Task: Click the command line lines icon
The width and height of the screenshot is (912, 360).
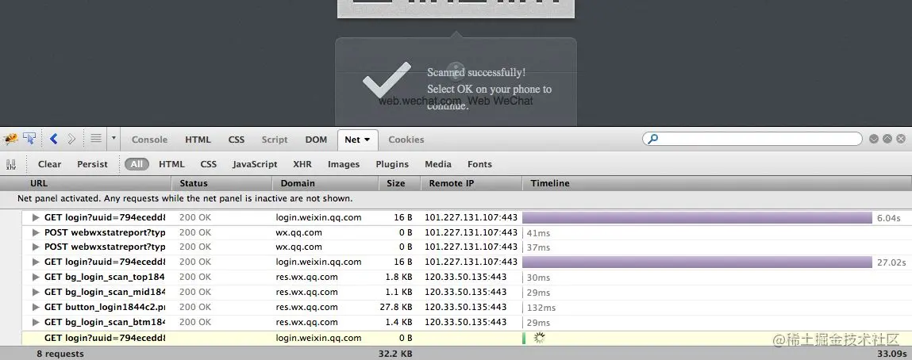Action: pyautogui.click(x=96, y=139)
